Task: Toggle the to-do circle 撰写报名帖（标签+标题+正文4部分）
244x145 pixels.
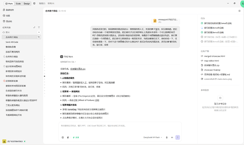Action: pyautogui.click(x=202, y=37)
